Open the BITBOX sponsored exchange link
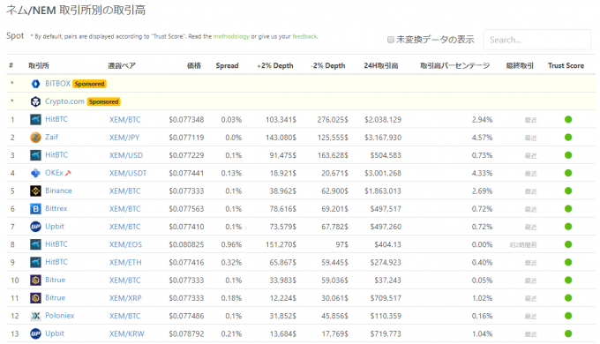The height and width of the screenshot is (344, 600). [x=57, y=84]
